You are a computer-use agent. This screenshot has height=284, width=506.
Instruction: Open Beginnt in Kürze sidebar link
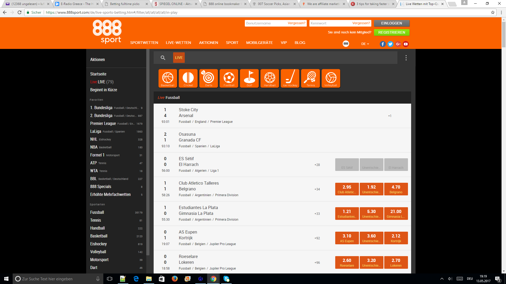104,90
